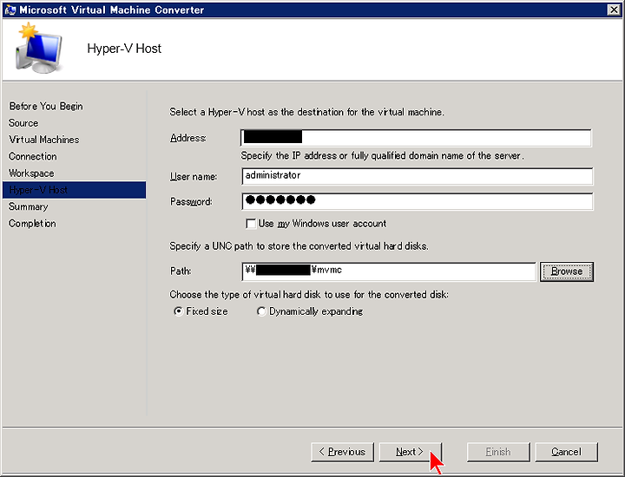Click the Path label
This screenshot has width=625, height=477.
[x=181, y=271]
